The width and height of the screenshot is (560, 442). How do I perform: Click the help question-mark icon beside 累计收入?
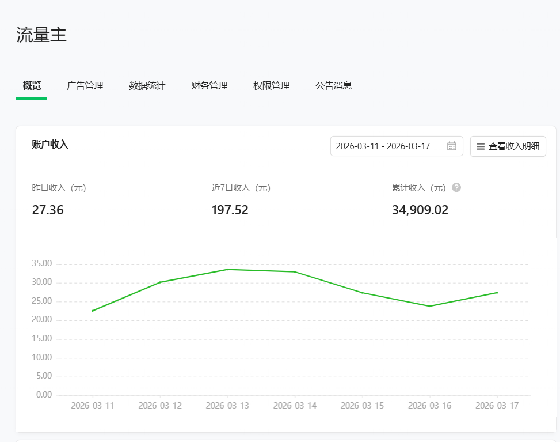coord(455,187)
